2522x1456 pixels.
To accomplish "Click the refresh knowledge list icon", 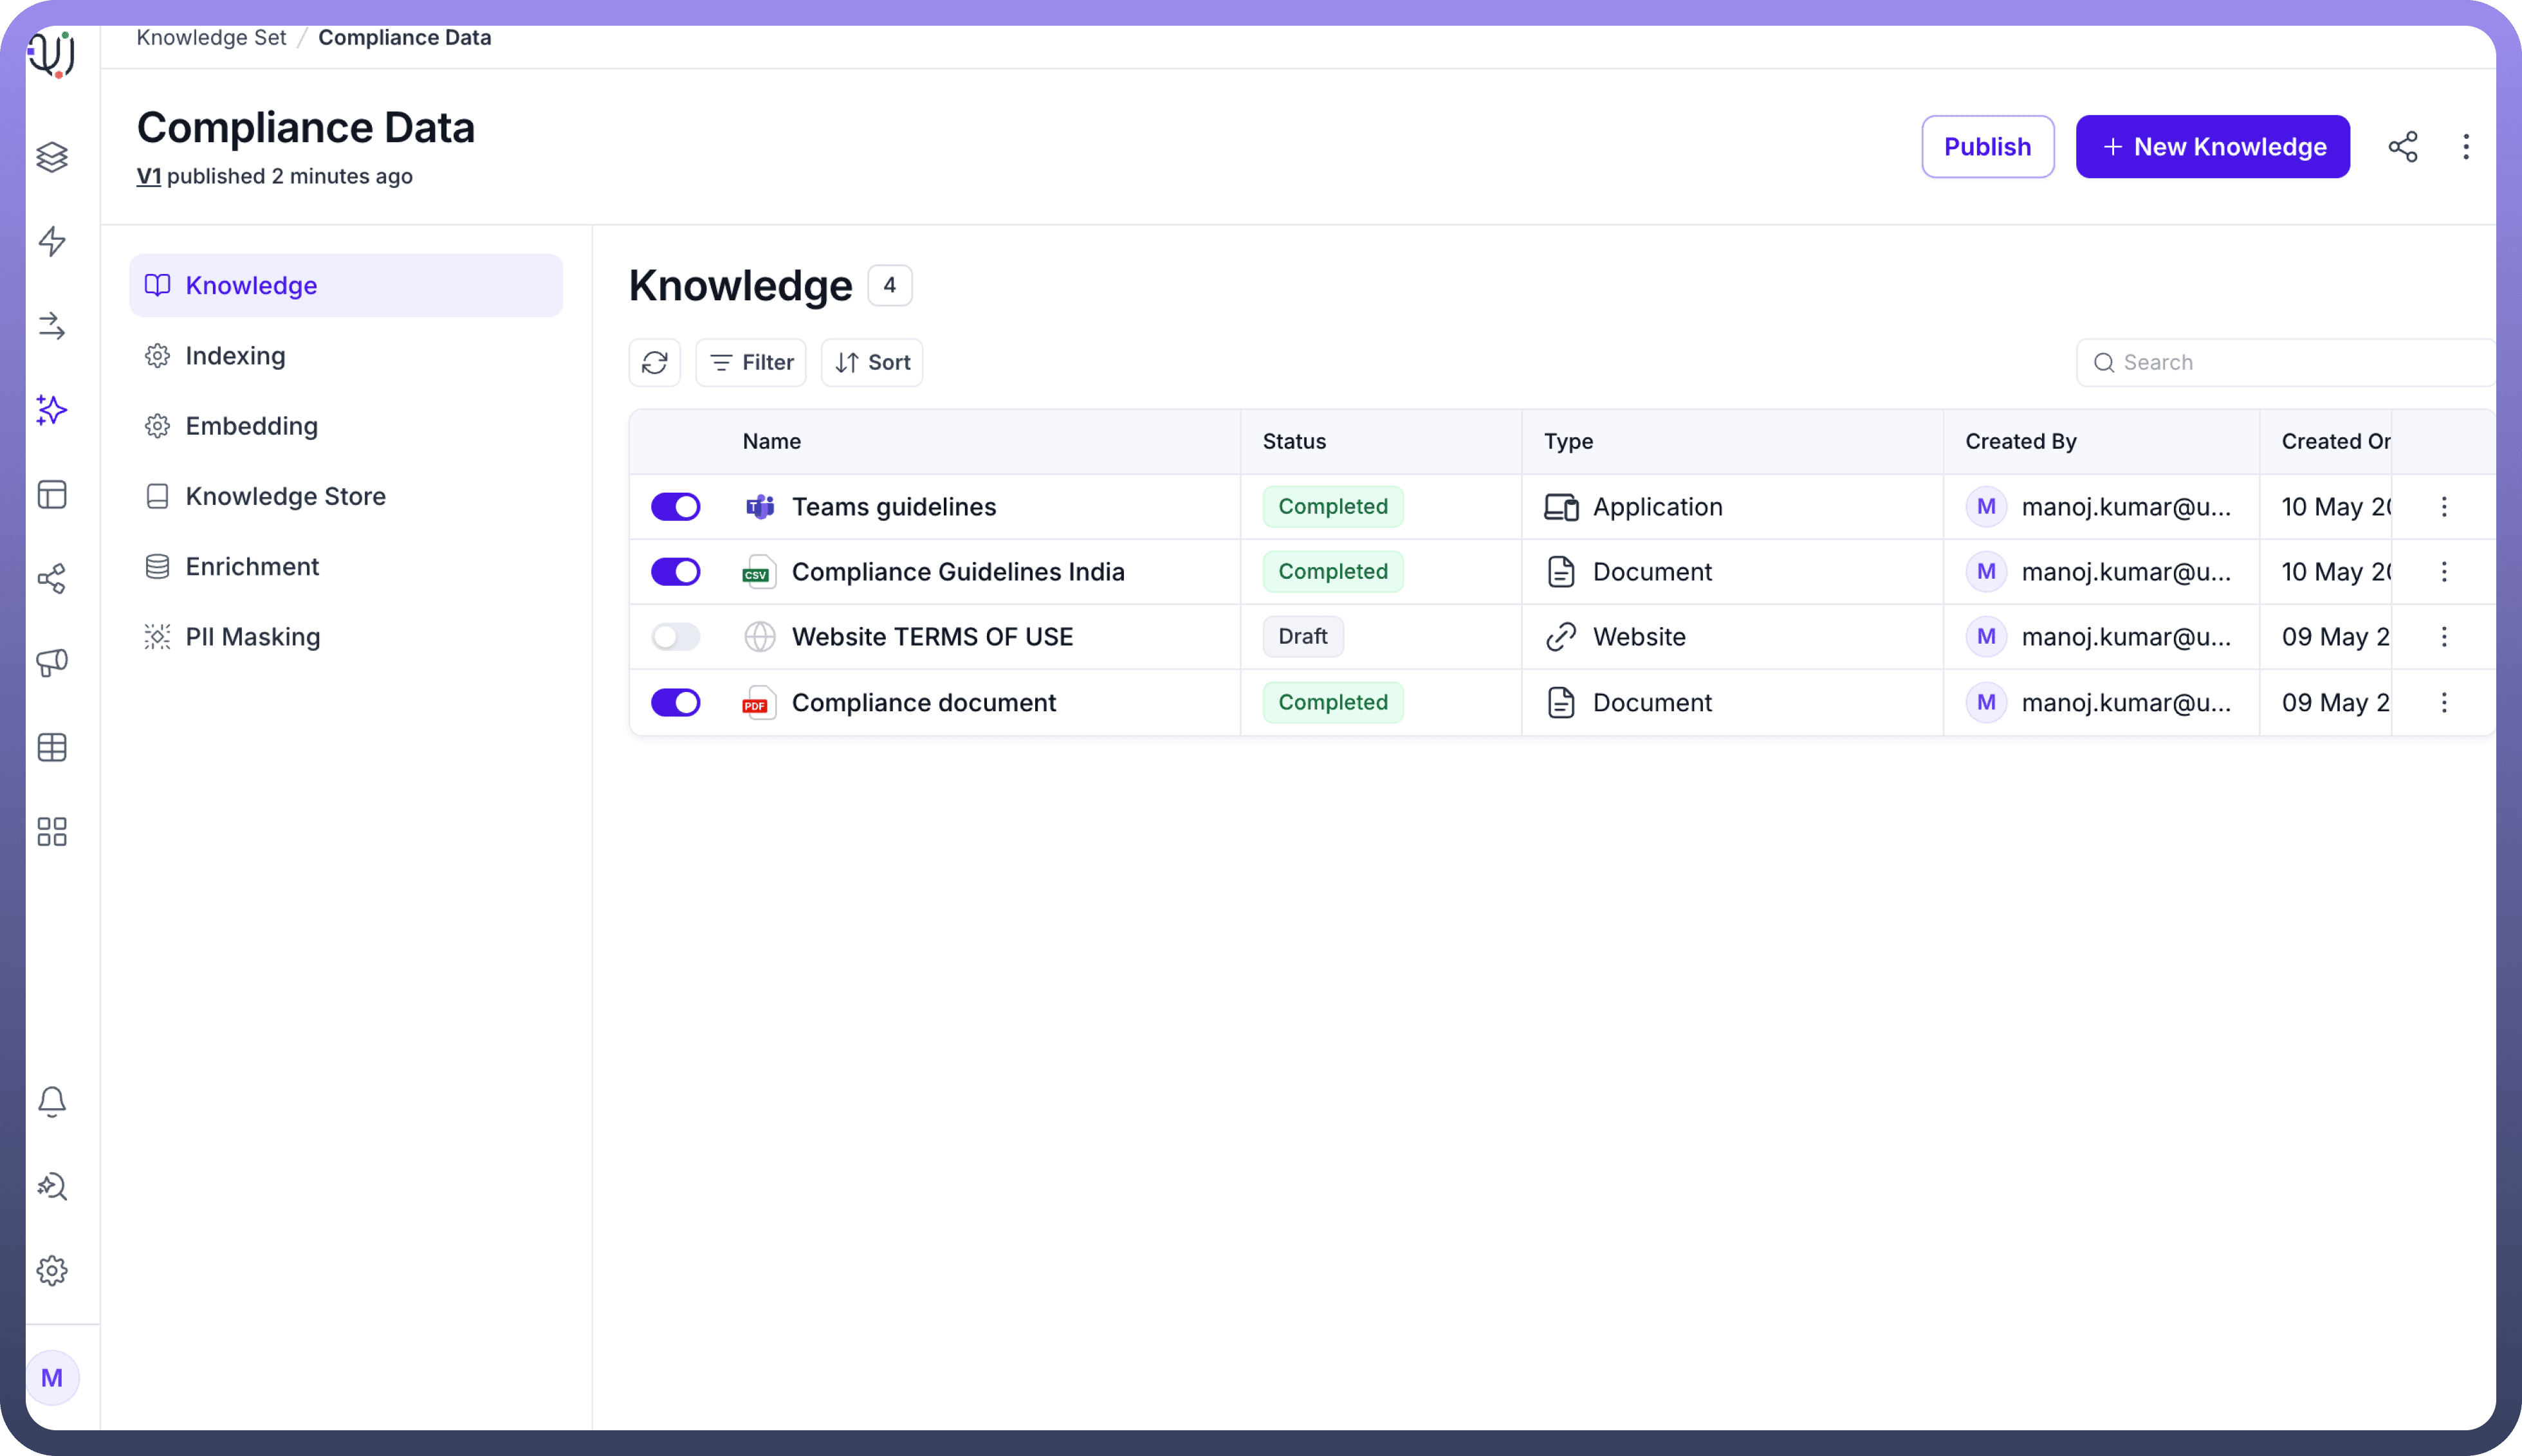I will [654, 362].
